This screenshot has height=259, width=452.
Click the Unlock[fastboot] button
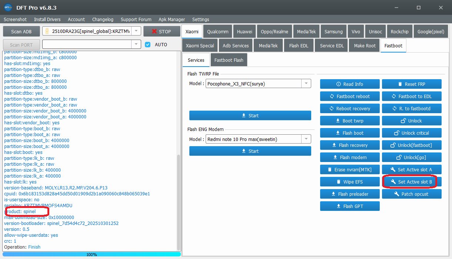pyautogui.click(x=412, y=145)
